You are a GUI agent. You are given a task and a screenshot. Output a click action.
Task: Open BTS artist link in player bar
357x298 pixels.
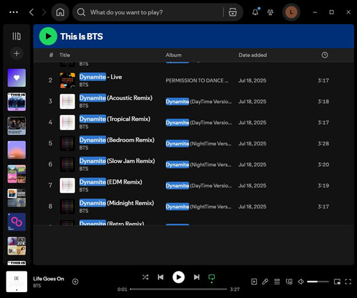(37, 286)
